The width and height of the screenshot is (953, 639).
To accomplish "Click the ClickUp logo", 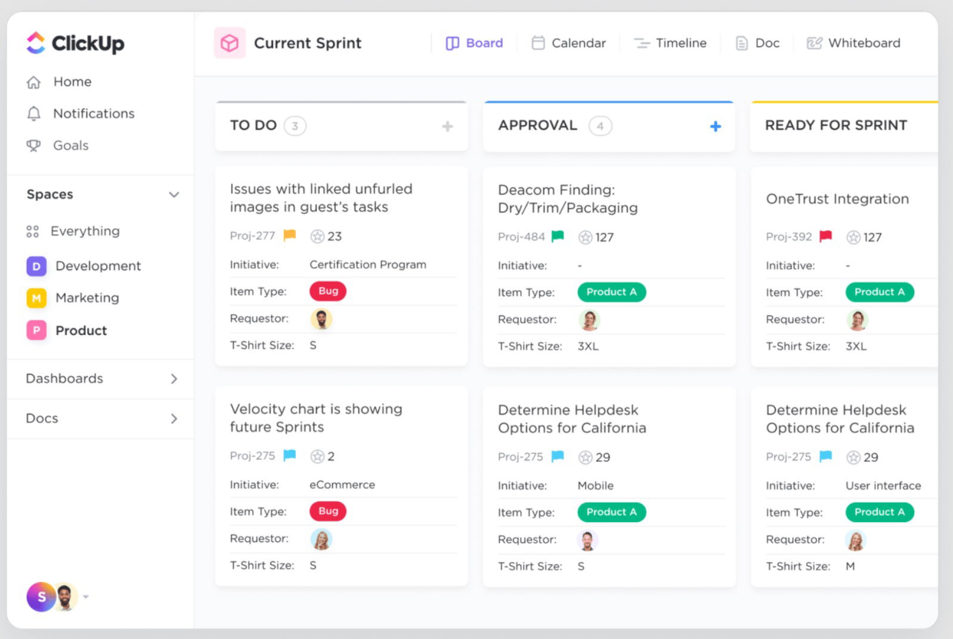I will (x=75, y=43).
